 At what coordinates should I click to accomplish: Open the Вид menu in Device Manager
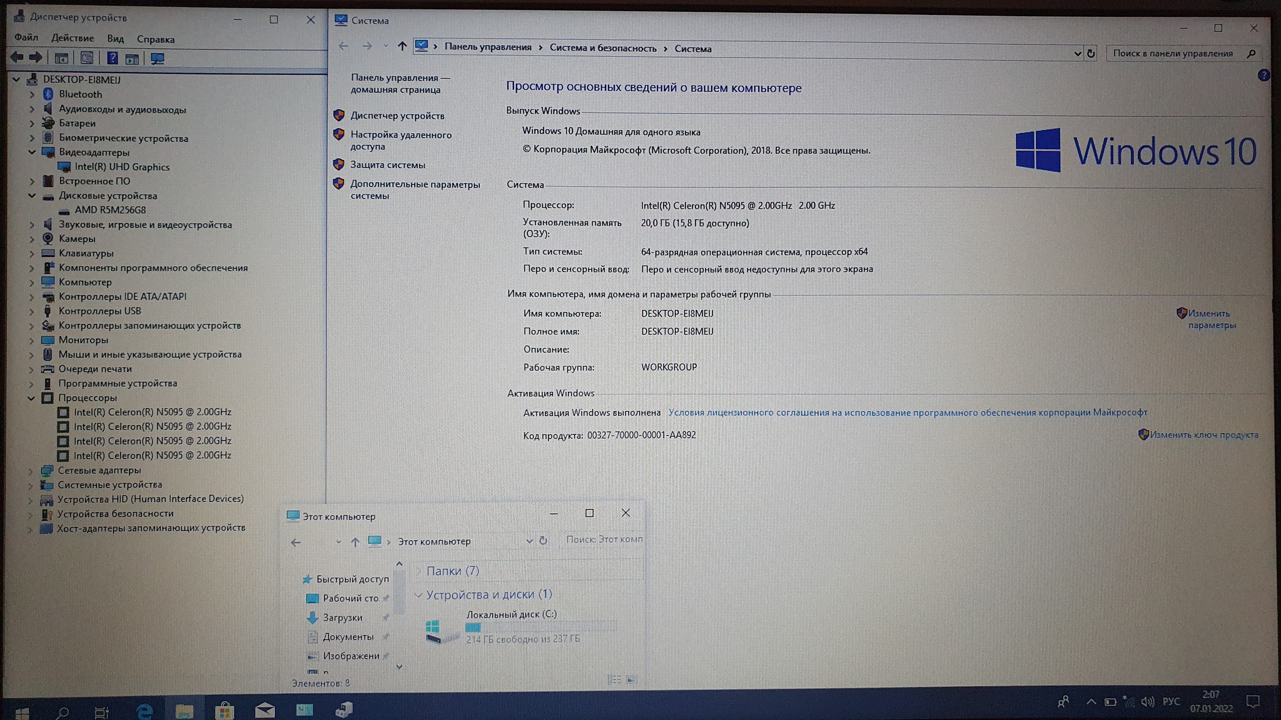(115, 39)
